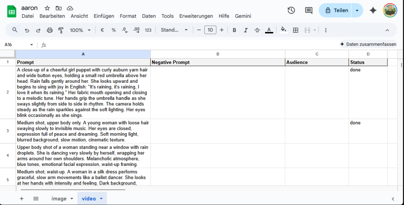
Task: Toggle italic formatting
Action: coord(246,30)
